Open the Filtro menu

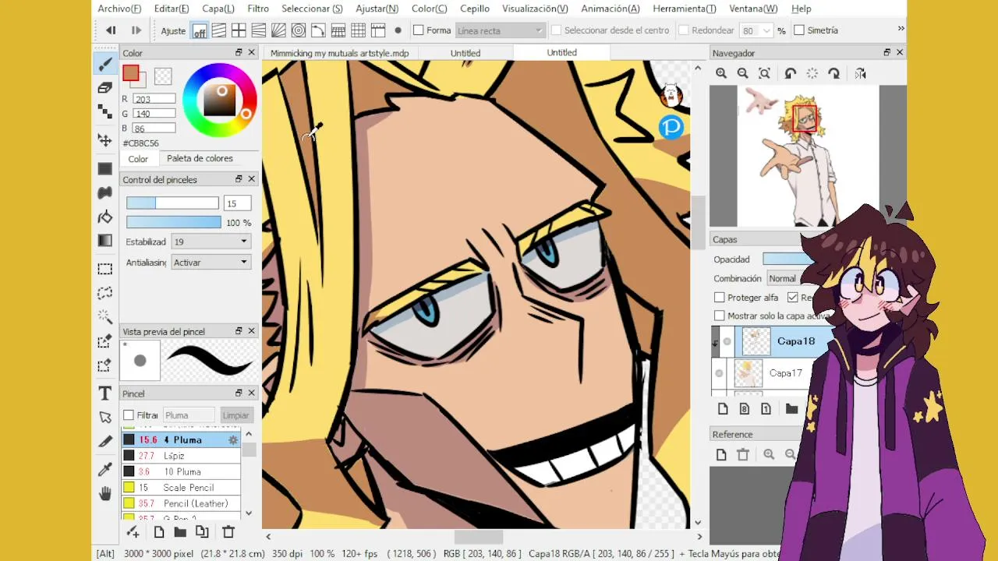[x=258, y=9]
